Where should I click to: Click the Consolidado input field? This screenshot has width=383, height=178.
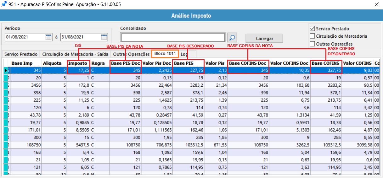tap(173, 38)
